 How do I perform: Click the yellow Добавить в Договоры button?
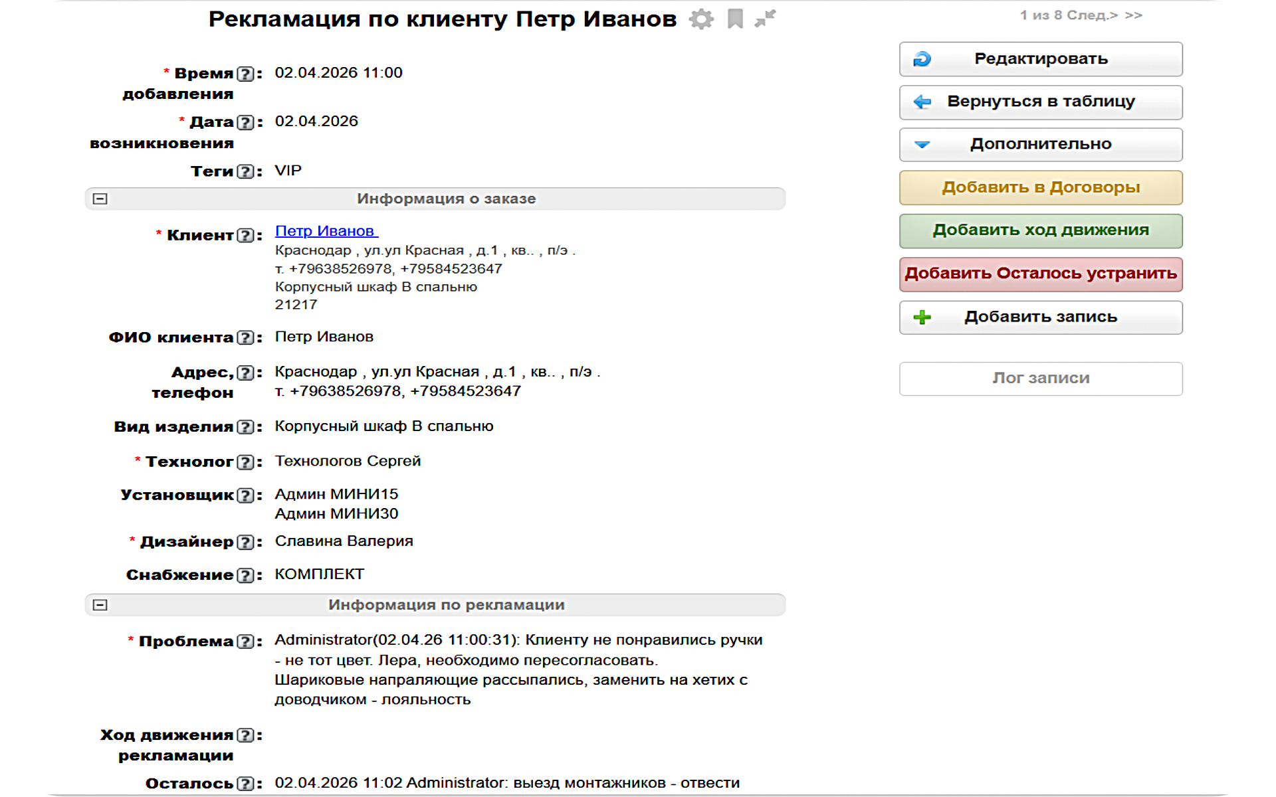tap(1040, 188)
